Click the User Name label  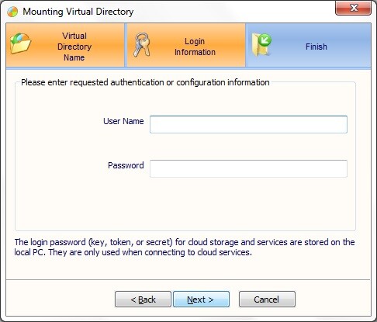click(123, 121)
